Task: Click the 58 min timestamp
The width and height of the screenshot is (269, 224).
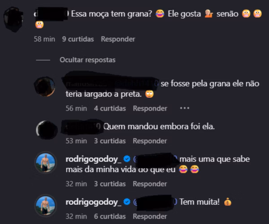Action: pyautogui.click(x=44, y=39)
